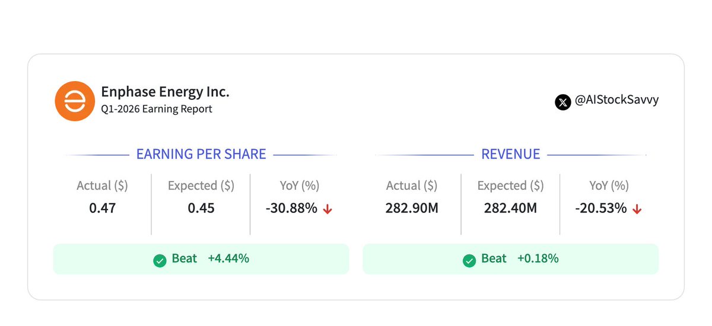Click the EPS expected value 0.45

(x=201, y=208)
